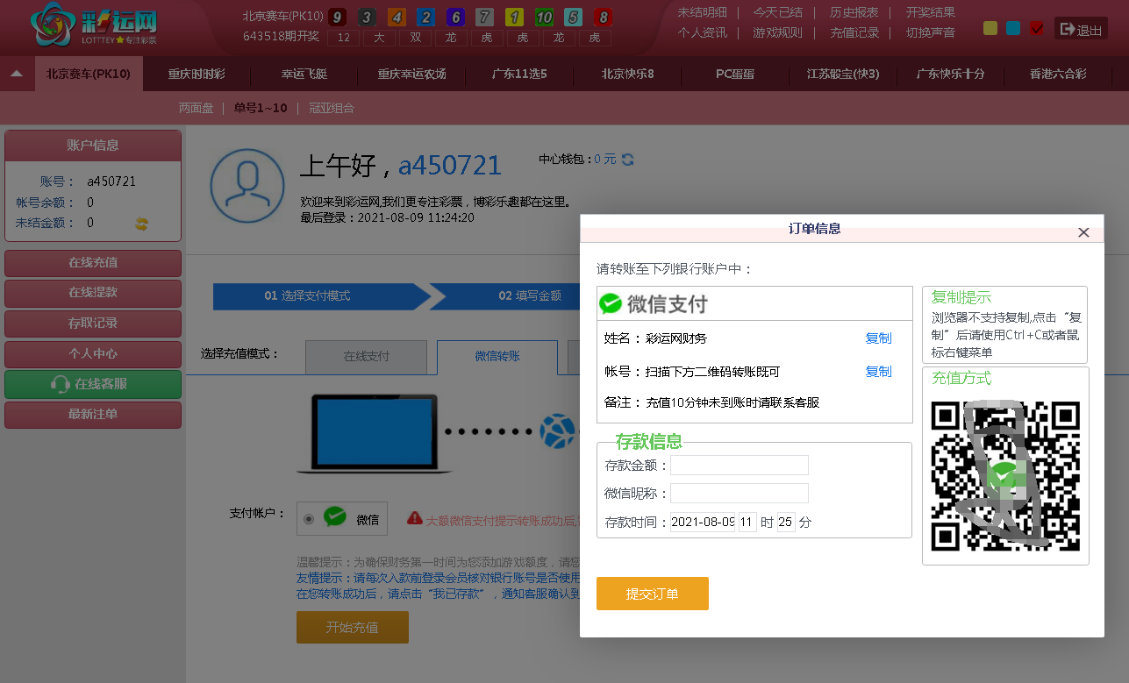Select the yellow theme color swatch
The width and height of the screenshot is (1129, 683).
coord(990,27)
